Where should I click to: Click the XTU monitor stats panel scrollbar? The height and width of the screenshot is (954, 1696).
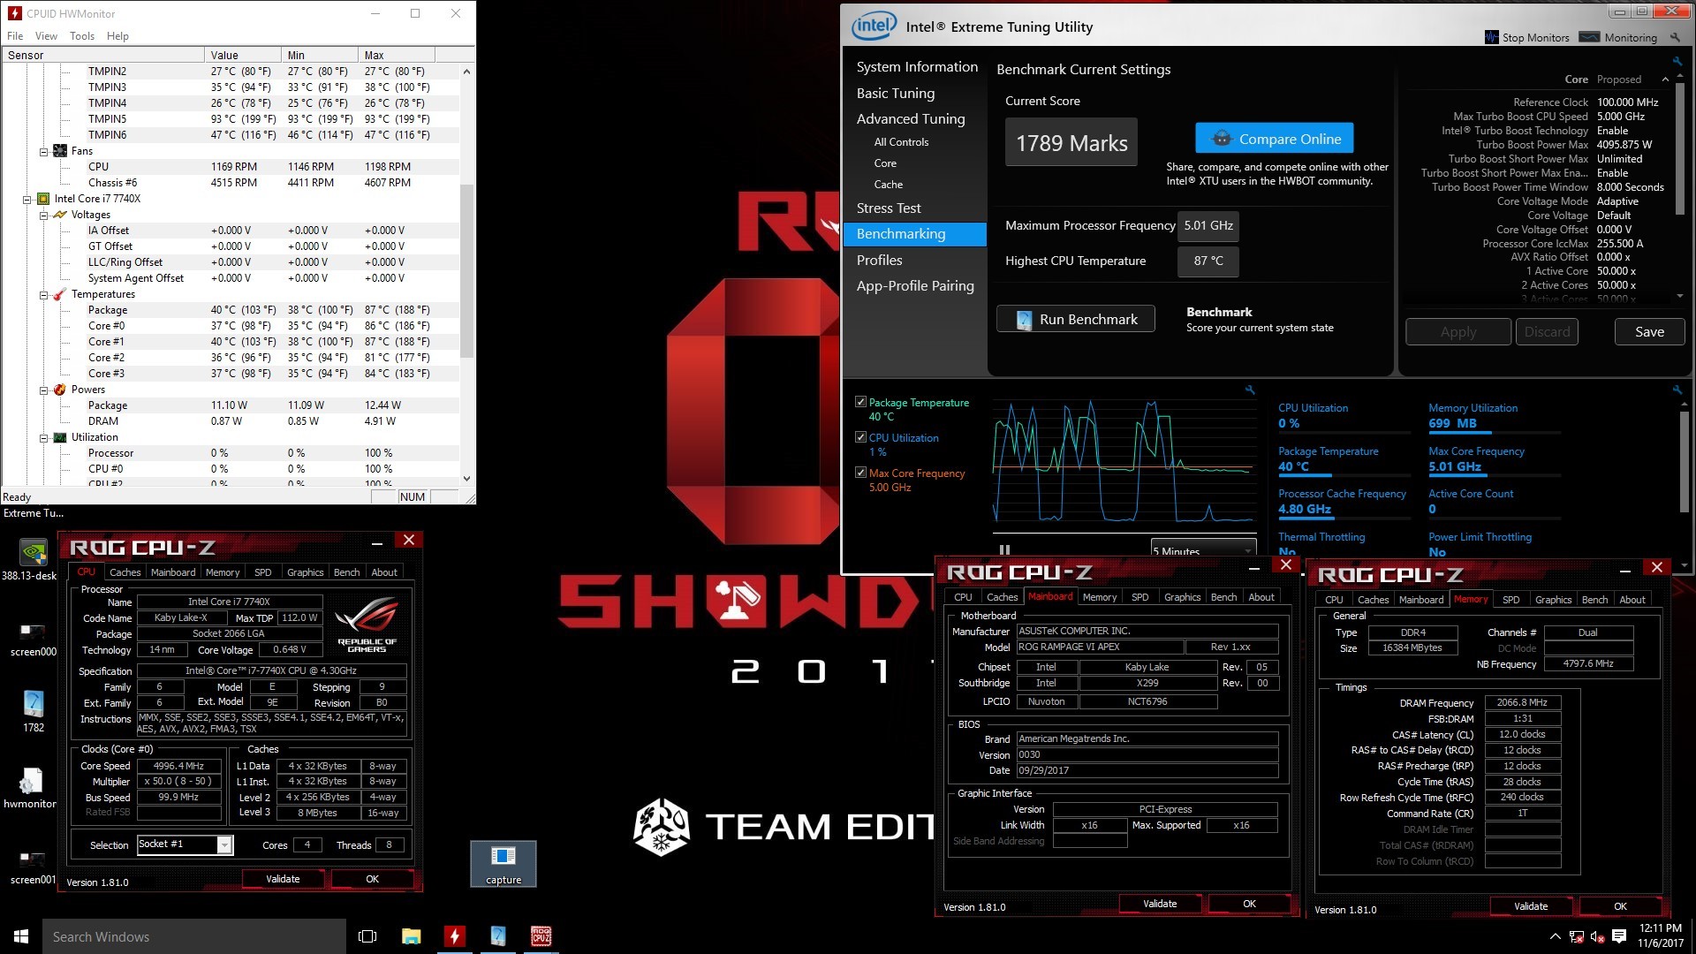point(1685,459)
